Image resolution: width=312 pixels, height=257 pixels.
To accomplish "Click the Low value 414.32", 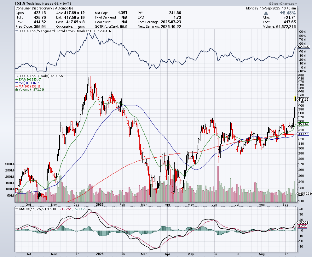I will coord(40,22).
